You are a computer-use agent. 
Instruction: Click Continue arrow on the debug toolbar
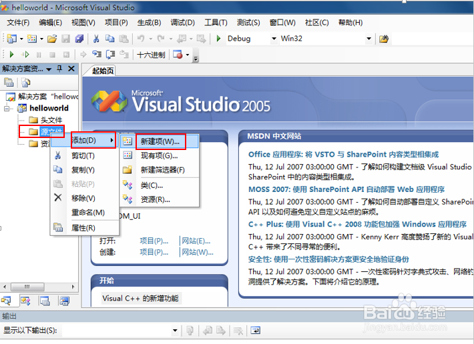coord(12,55)
